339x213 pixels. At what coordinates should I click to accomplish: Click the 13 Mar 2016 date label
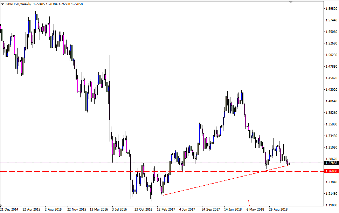tap(99, 209)
